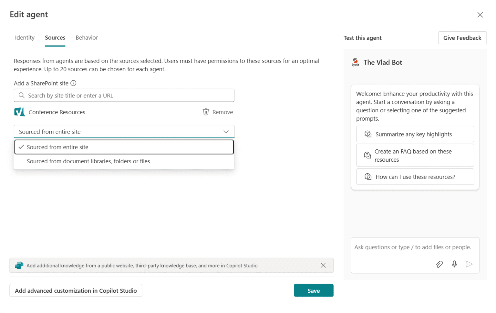Click the Give Feedback link

click(462, 38)
